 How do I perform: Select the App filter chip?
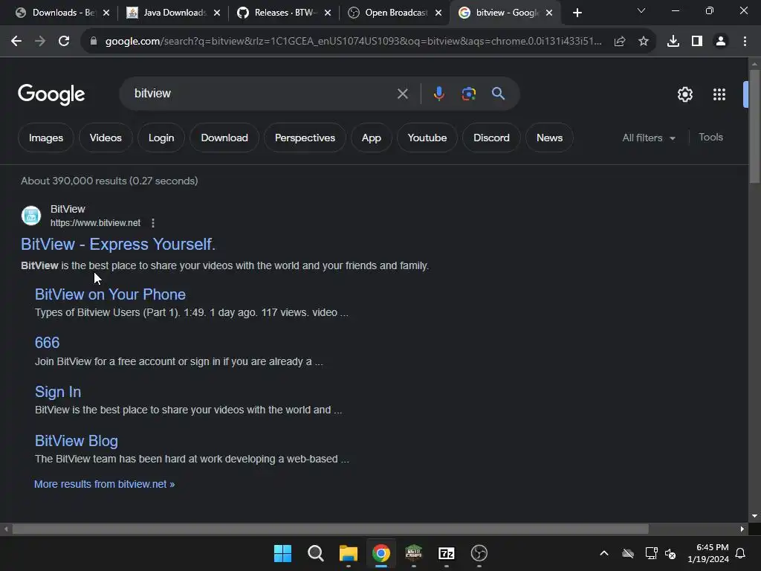click(x=372, y=138)
